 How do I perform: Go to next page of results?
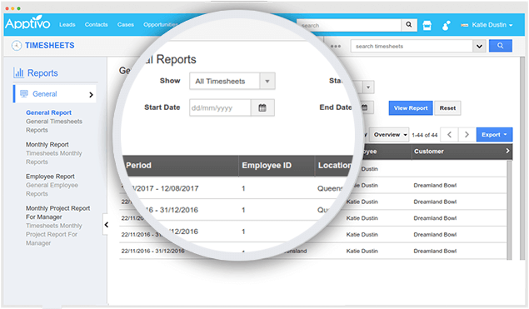click(467, 135)
